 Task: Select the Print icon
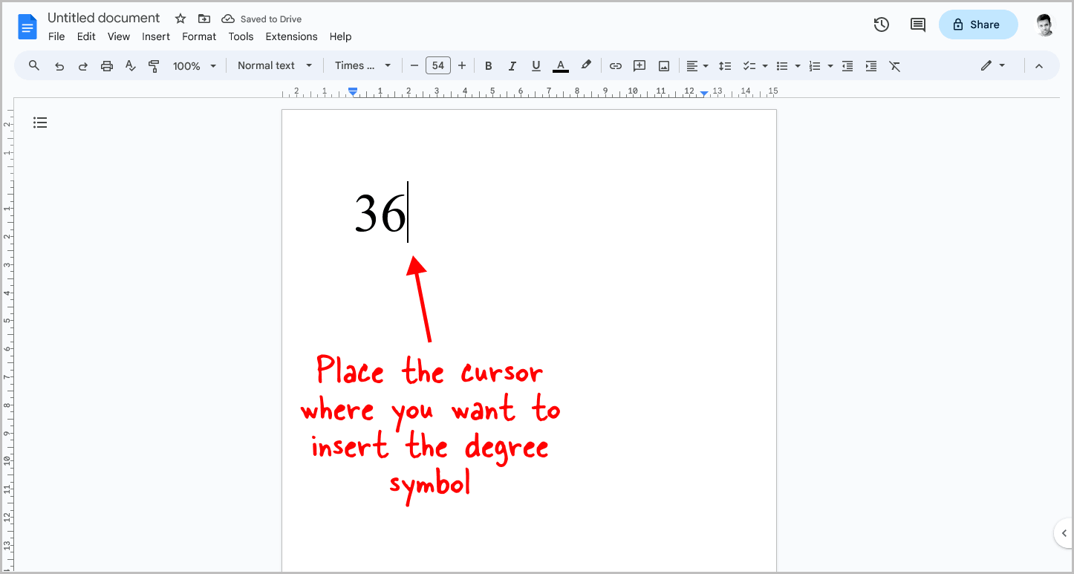107,65
